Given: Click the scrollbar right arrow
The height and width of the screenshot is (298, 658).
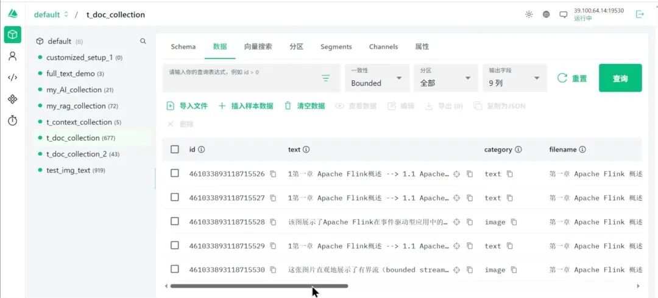Looking at the screenshot, I should coord(639,286).
